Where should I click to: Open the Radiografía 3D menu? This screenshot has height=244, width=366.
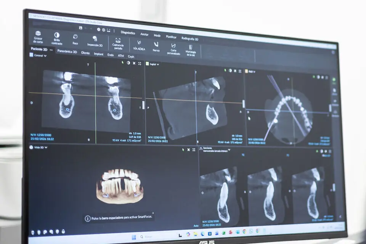coord(190,39)
